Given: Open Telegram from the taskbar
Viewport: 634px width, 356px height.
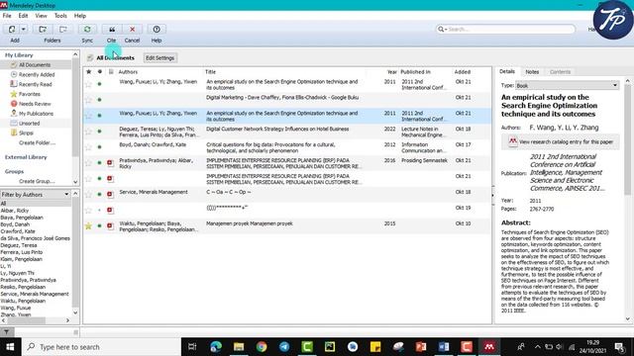Looking at the screenshot, I should coord(284,347).
